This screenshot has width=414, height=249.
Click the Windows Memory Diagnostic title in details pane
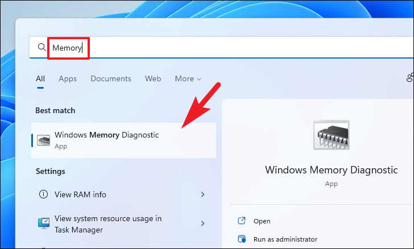(332, 170)
